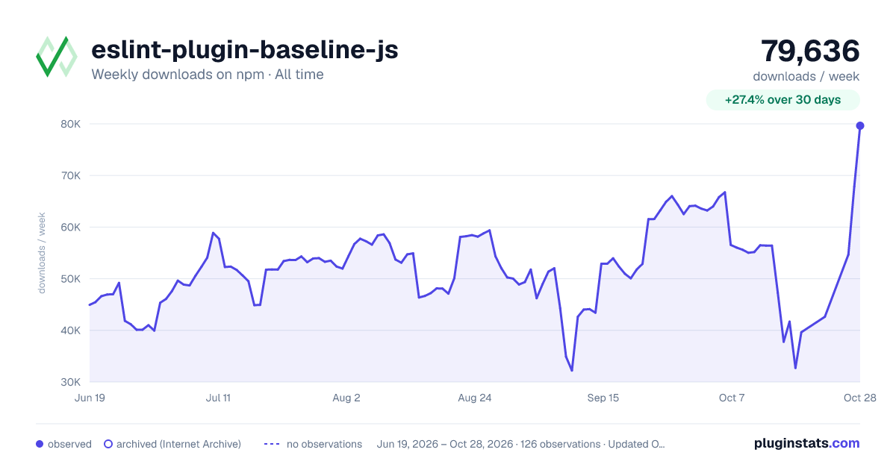The image size is (896, 470).
Task: Click the 80K y-axis label
Action: [x=70, y=125]
